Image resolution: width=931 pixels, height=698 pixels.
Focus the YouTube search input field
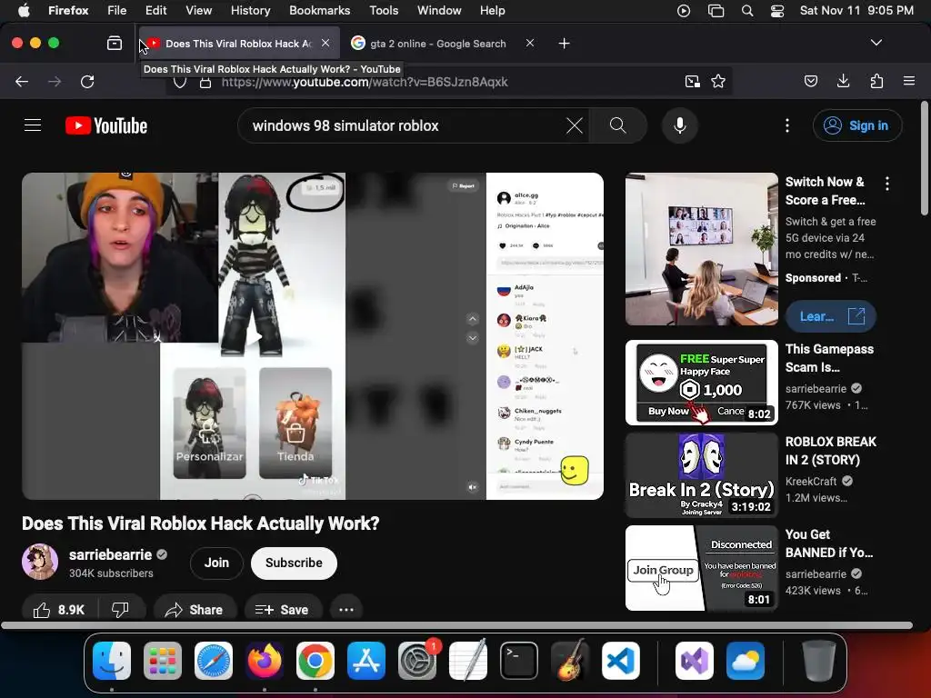[x=404, y=125]
